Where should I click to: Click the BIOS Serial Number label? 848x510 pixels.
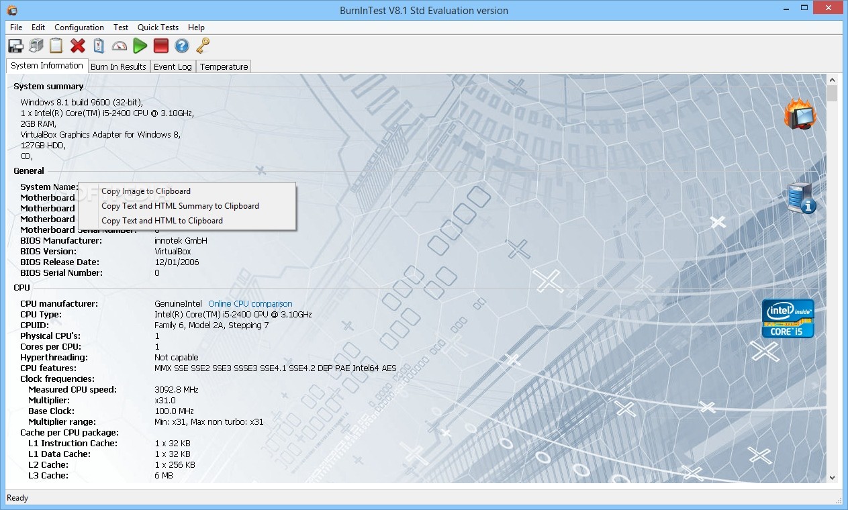click(x=62, y=273)
